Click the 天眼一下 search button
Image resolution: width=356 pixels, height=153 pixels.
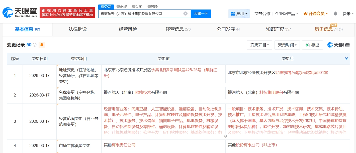tap(201, 13)
